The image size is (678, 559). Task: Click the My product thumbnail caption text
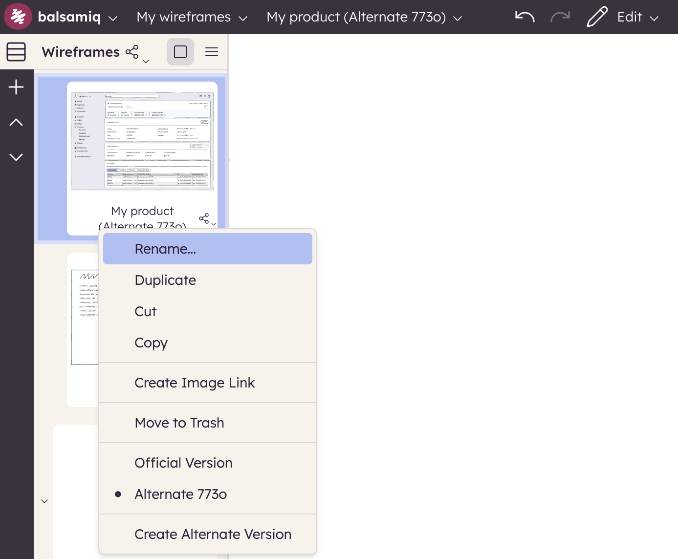[x=142, y=217]
